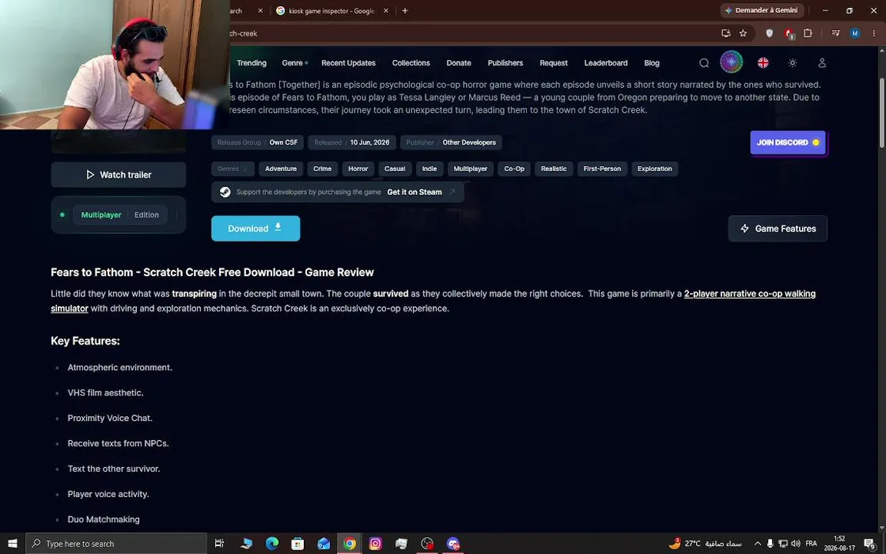
Task: Open the Game Features button
Action: (778, 229)
